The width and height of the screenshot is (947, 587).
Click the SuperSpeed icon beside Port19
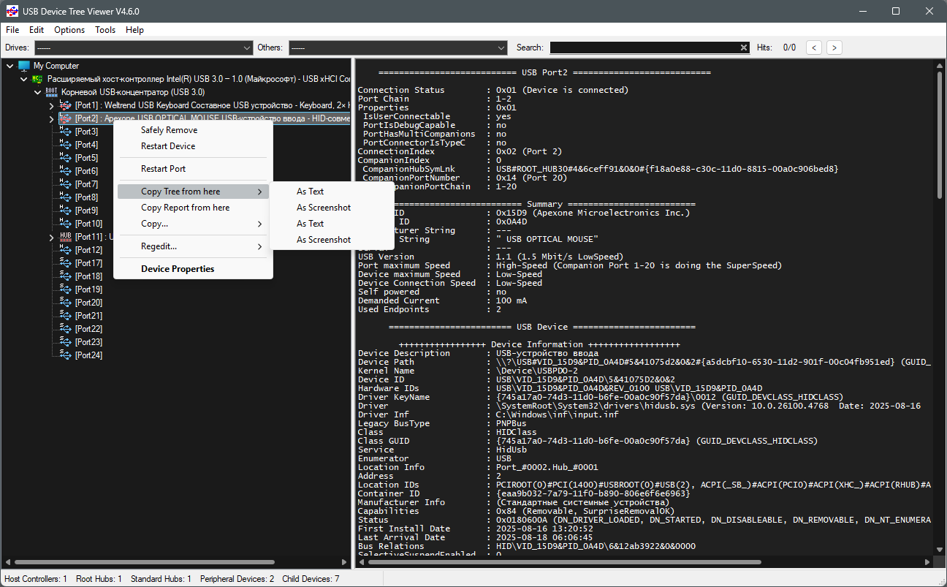coord(65,289)
